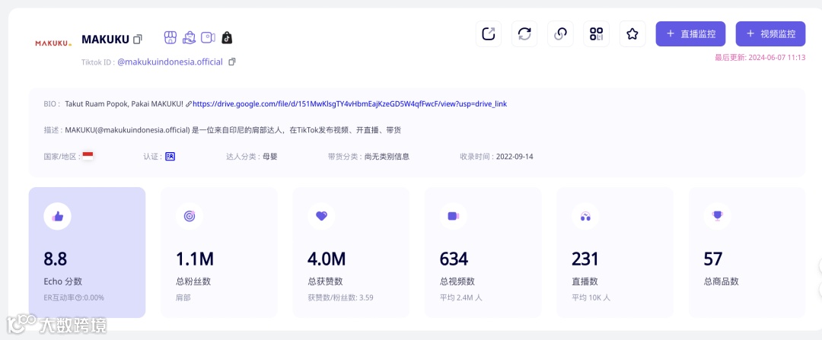Click the verification 认证 badge icon
The image size is (822, 340).
pyautogui.click(x=170, y=156)
